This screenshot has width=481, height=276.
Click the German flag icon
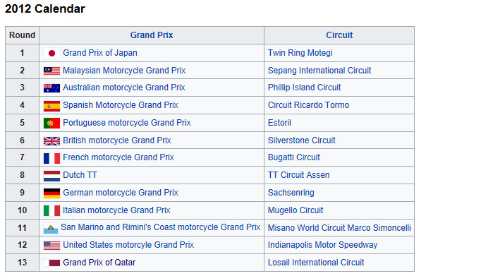51,193
